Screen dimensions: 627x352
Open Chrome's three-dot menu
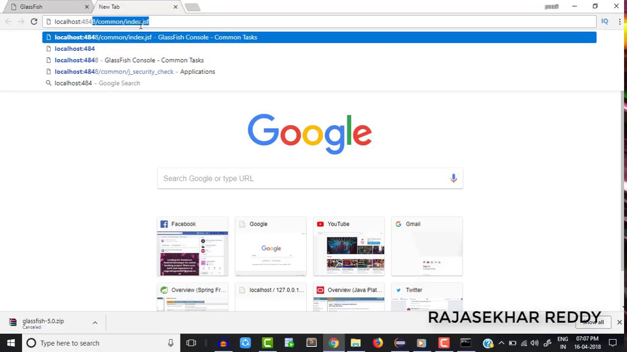coord(619,22)
